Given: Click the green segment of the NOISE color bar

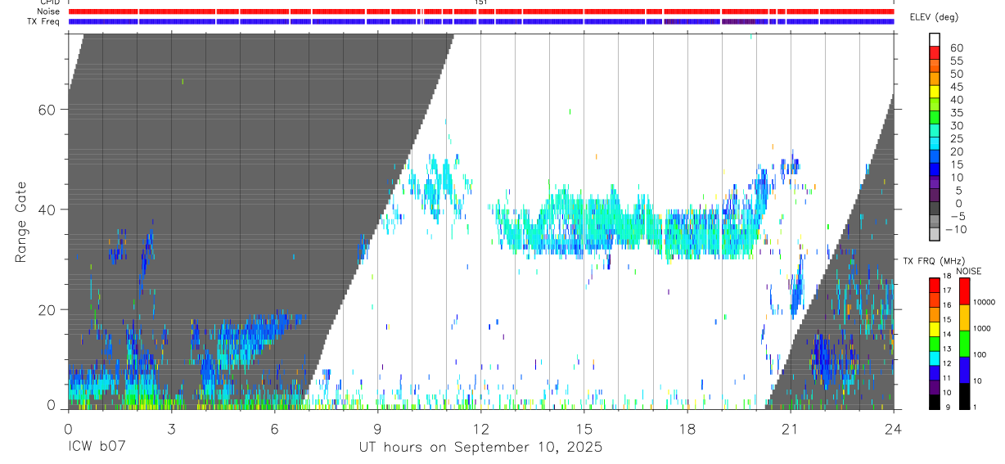Looking at the screenshot, I should (965, 344).
